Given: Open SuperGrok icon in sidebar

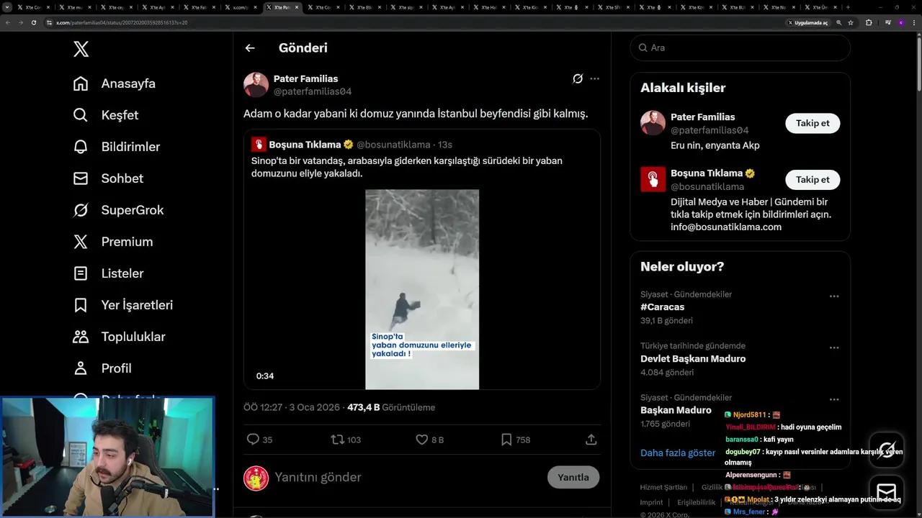Looking at the screenshot, I should tap(81, 210).
